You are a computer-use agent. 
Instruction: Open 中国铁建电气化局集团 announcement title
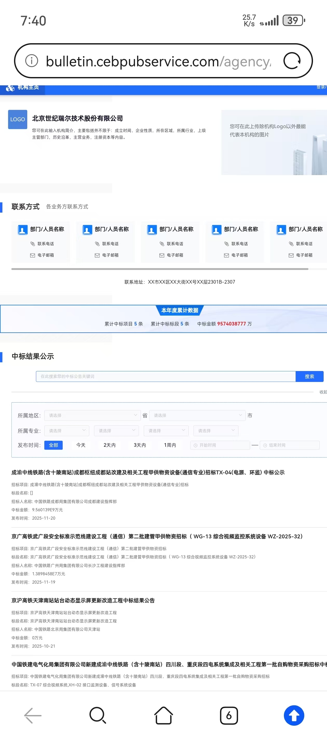169,665
